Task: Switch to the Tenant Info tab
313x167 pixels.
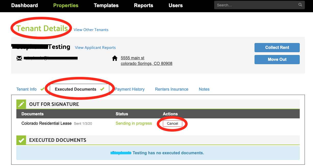Action: click(x=27, y=89)
